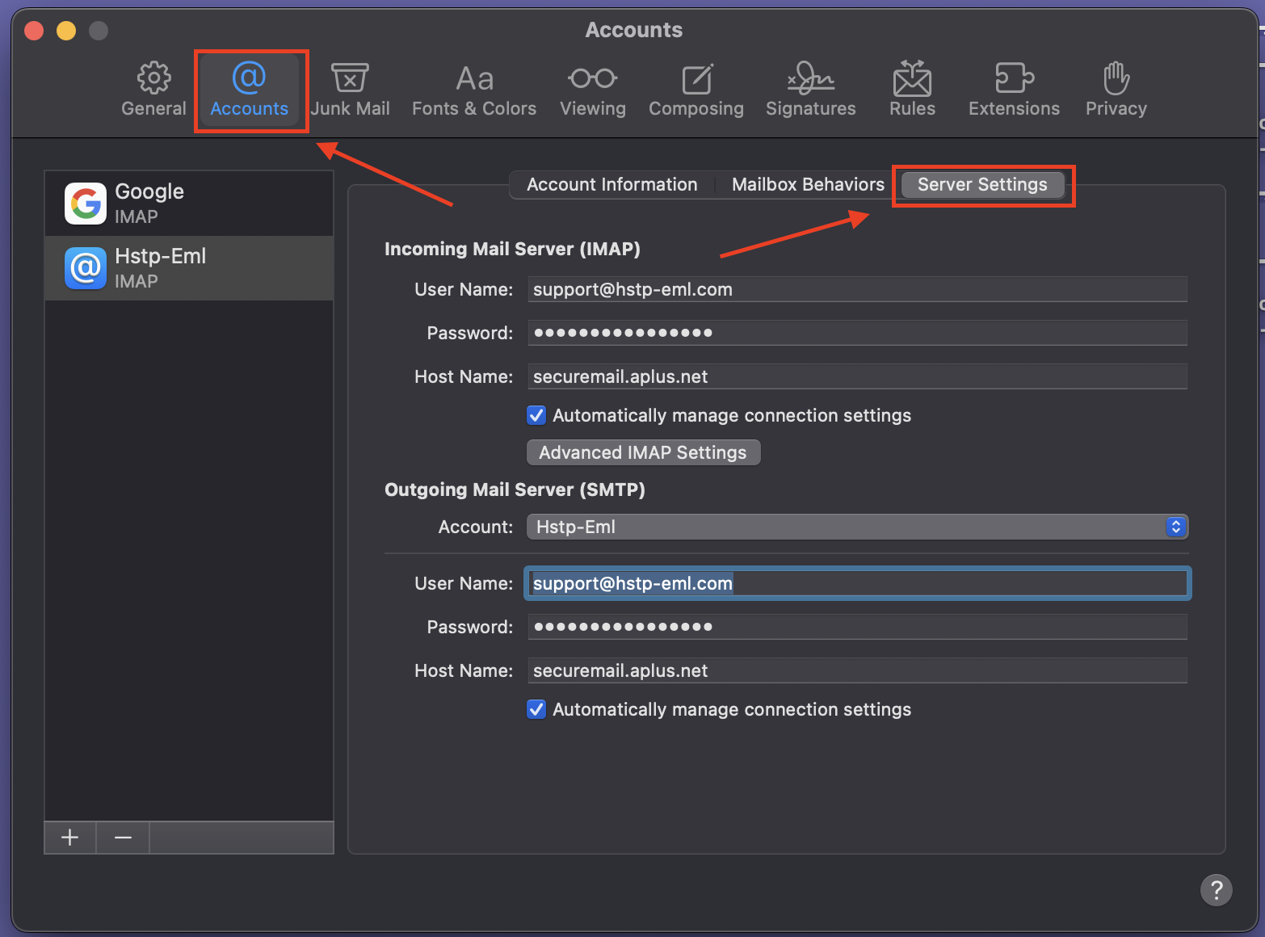
Task: Expand the outgoing Account Hstp-Eml dropdown
Action: [x=857, y=527]
